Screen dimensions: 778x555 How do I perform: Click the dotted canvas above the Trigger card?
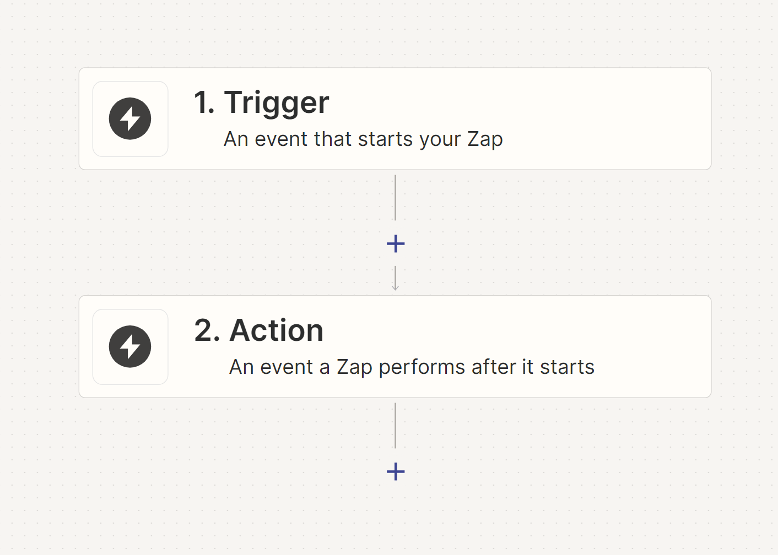pos(395,33)
